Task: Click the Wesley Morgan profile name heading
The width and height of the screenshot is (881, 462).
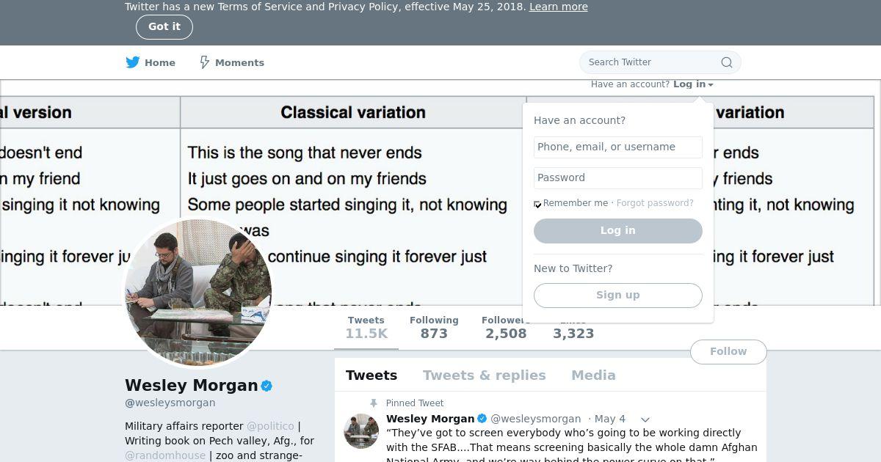Action: click(192, 386)
